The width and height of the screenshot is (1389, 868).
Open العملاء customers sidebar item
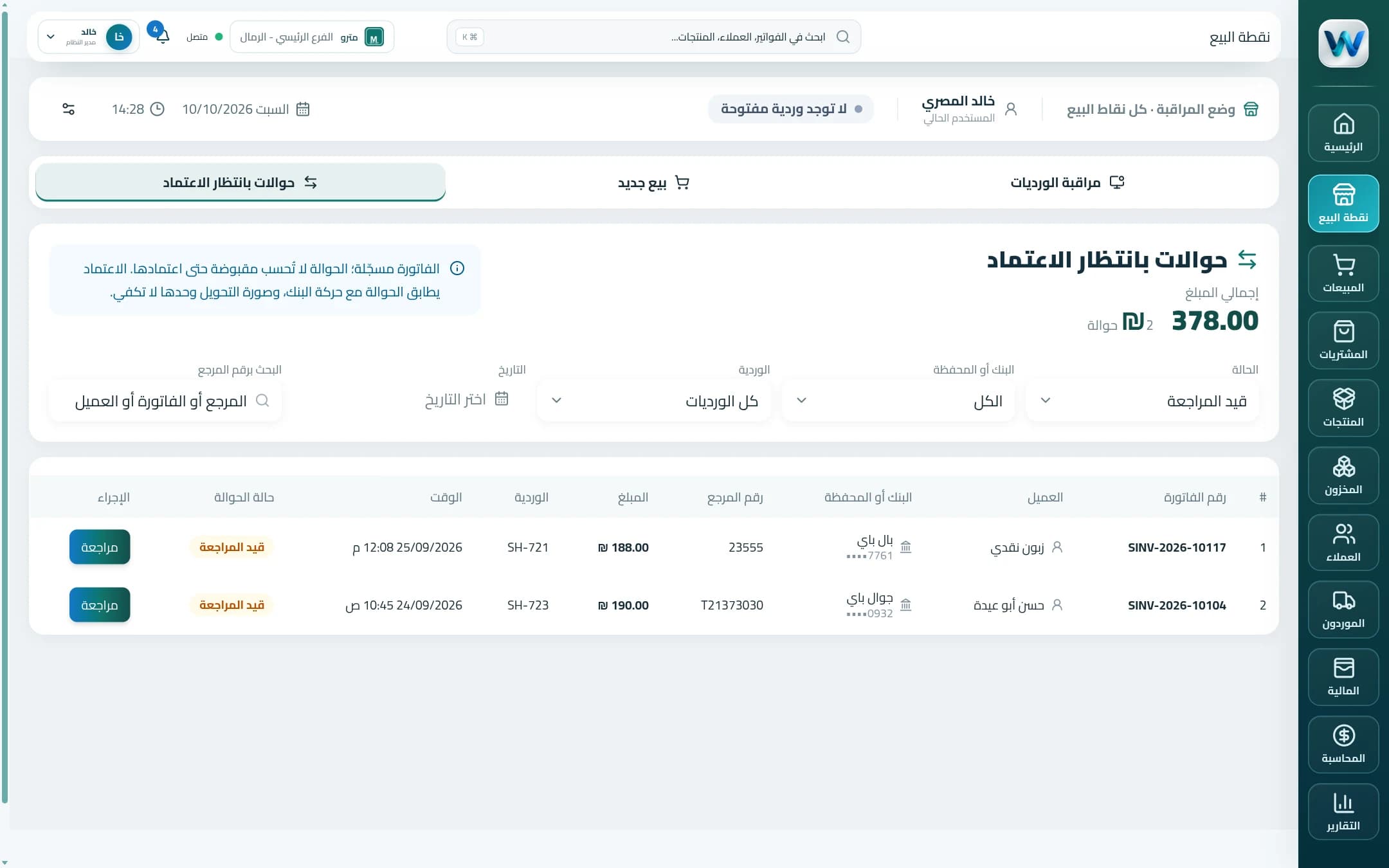1343,543
